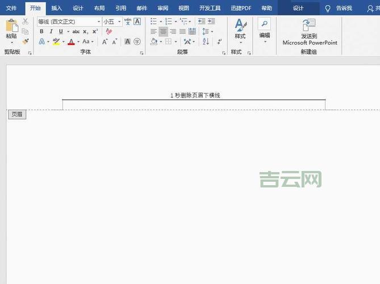This screenshot has width=380, height=284.
Task: Click the phonetic guide (wén) icon
Action: 128,22
